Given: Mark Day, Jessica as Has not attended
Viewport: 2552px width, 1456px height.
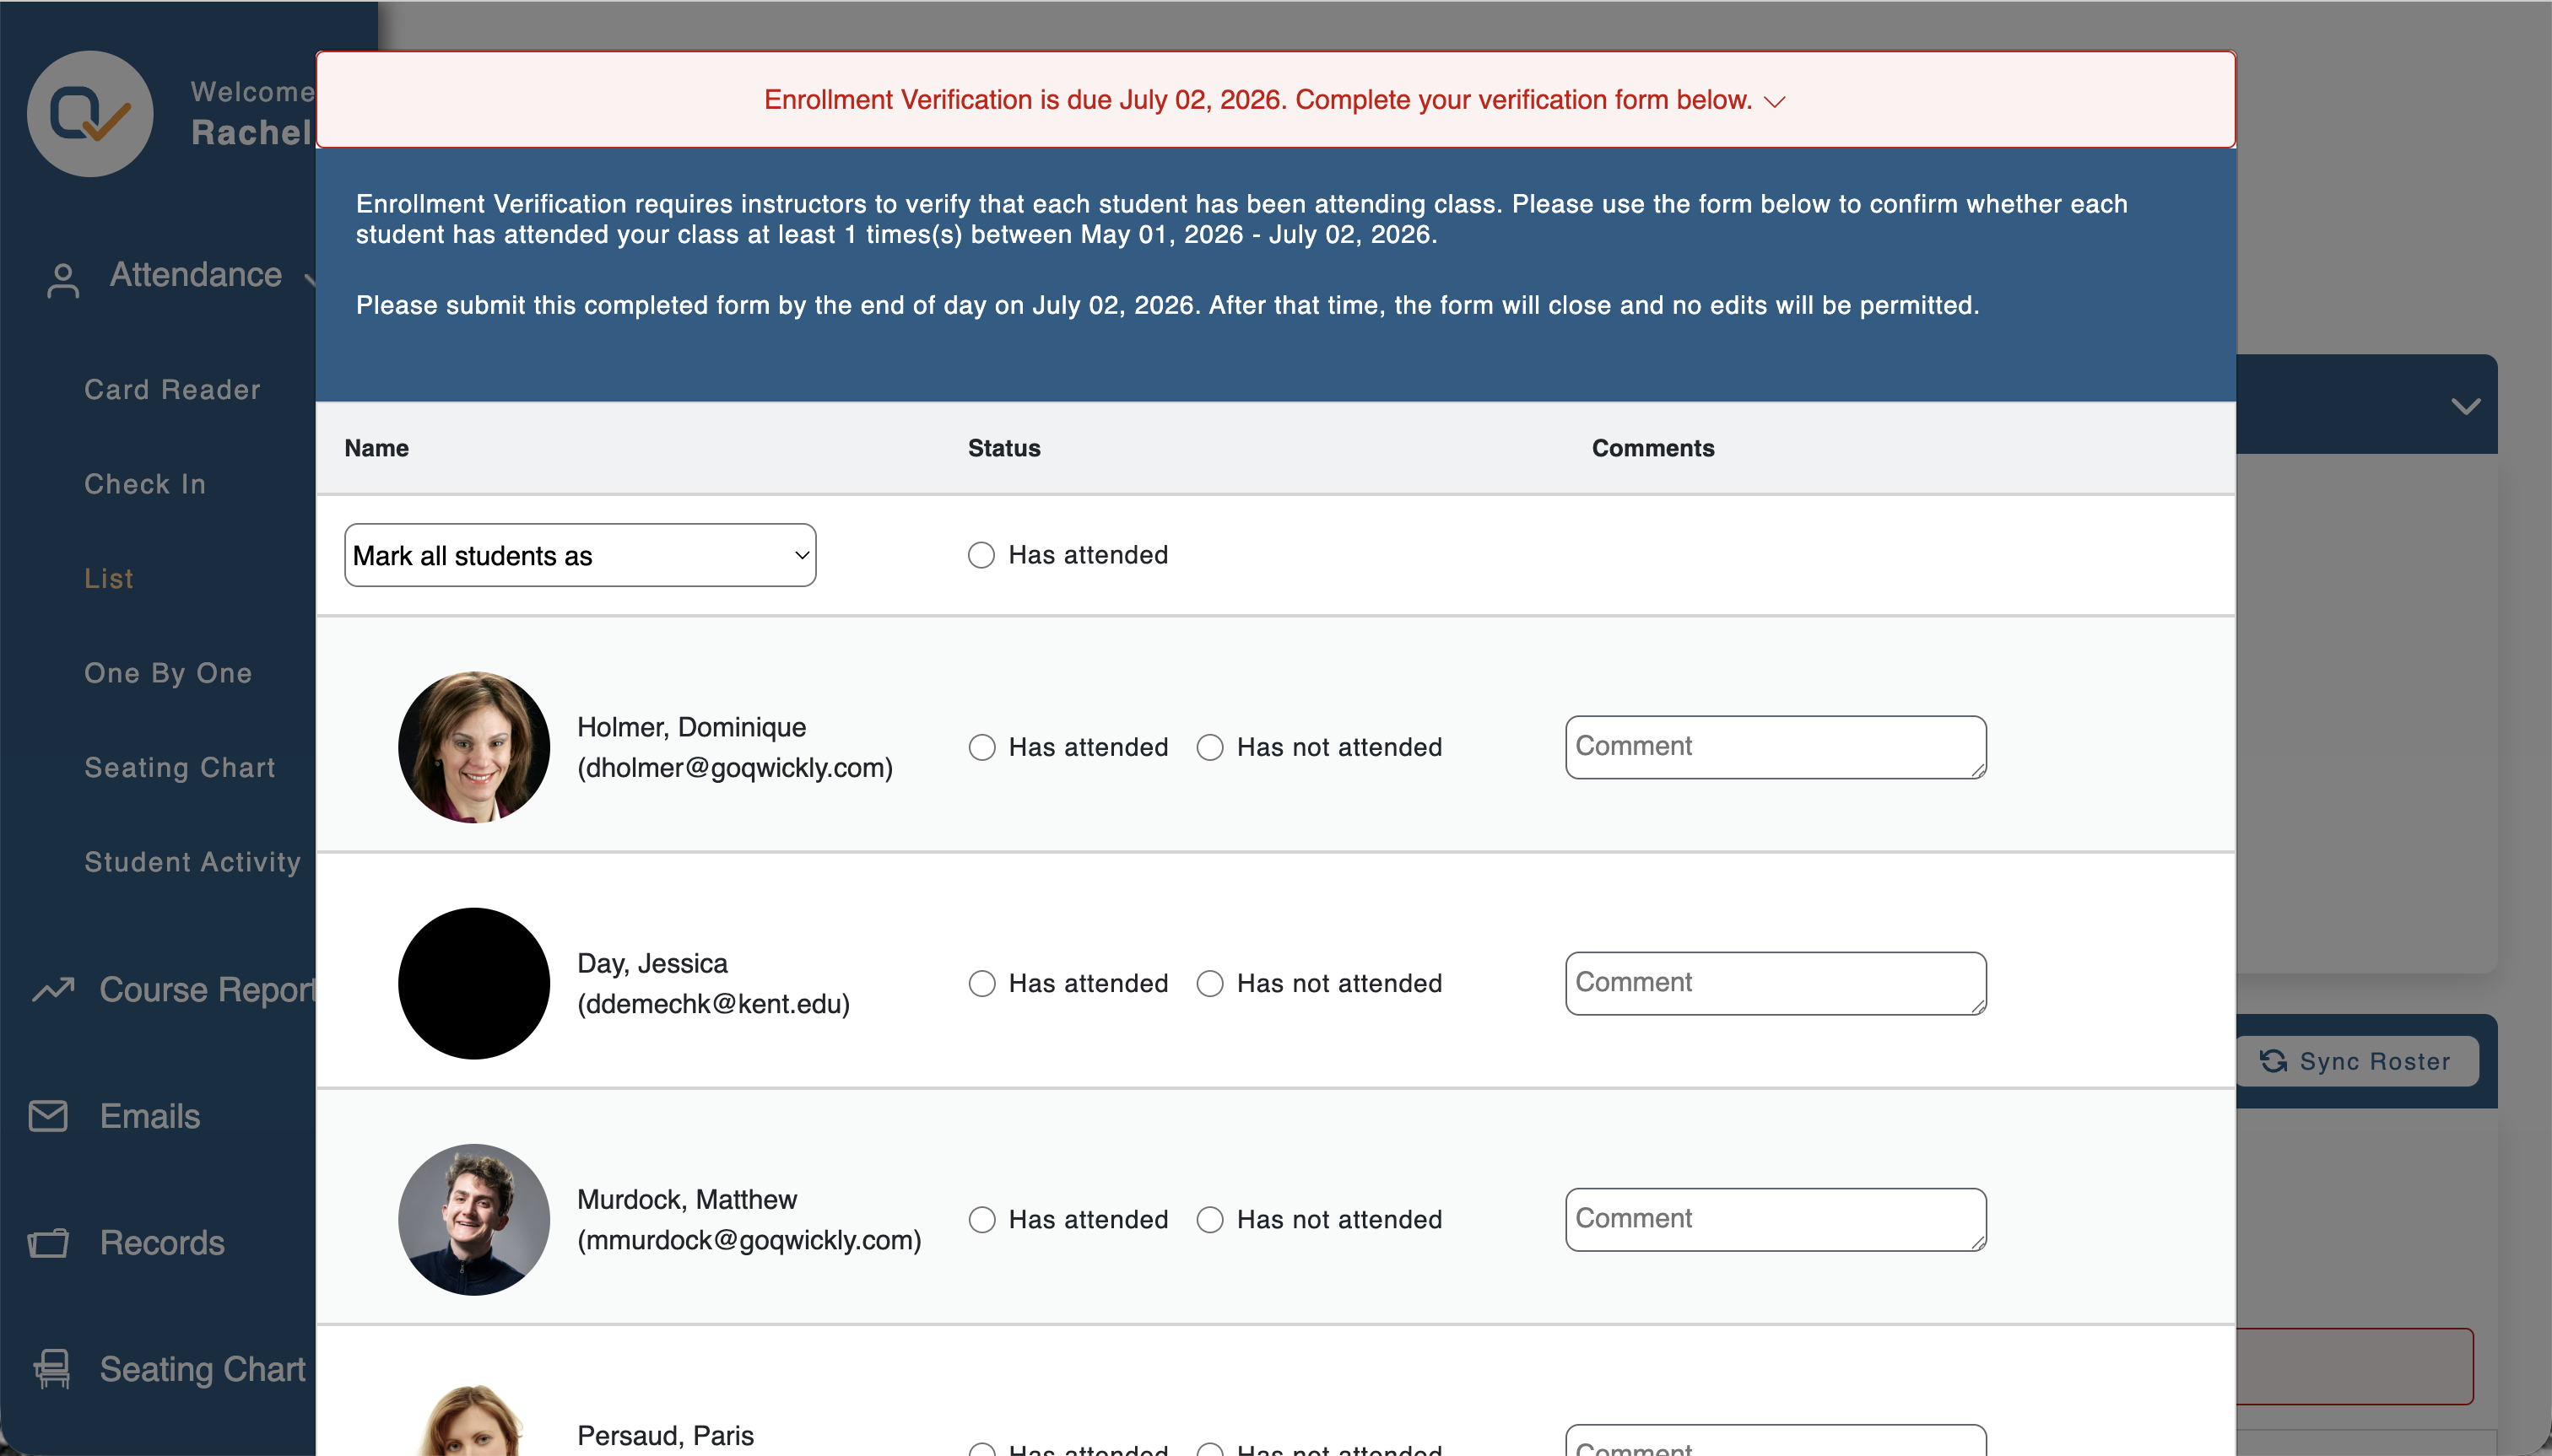Looking at the screenshot, I should [x=1210, y=983].
